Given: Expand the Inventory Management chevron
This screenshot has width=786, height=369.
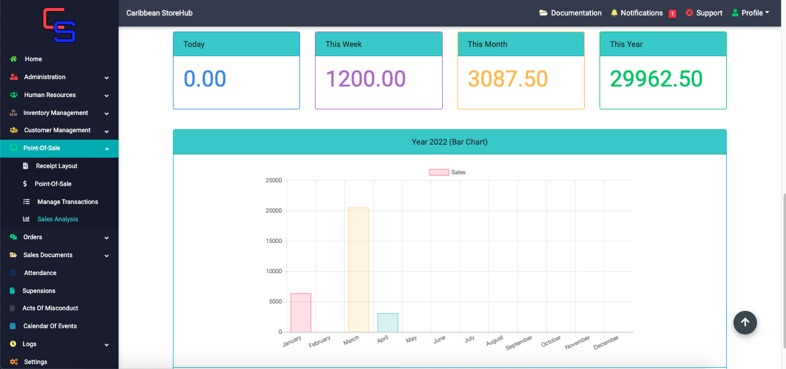Looking at the screenshot, I should tap(107, 113).
